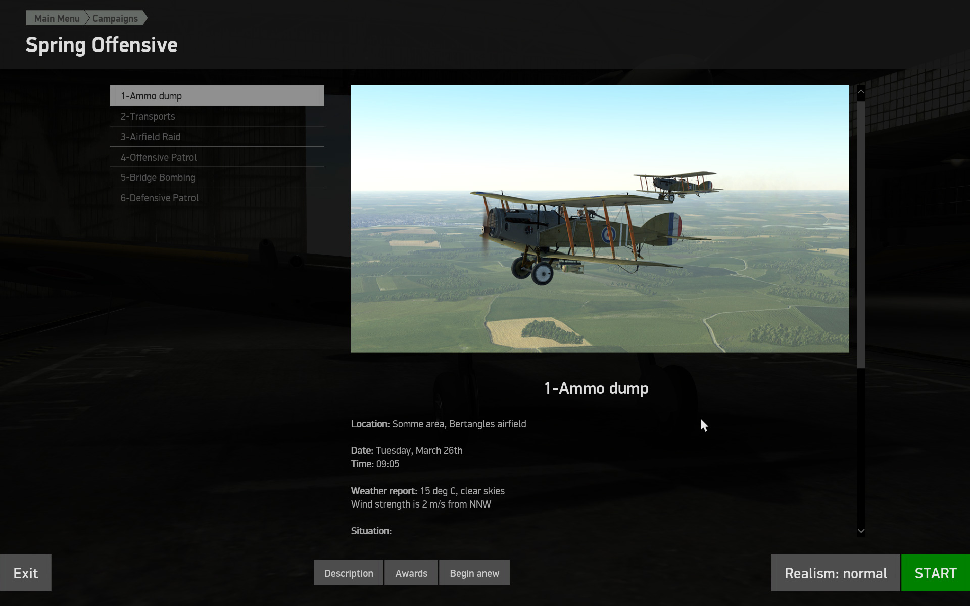Change the Realism: normal setting
This screenshot has width=970, height=606.
835,573
